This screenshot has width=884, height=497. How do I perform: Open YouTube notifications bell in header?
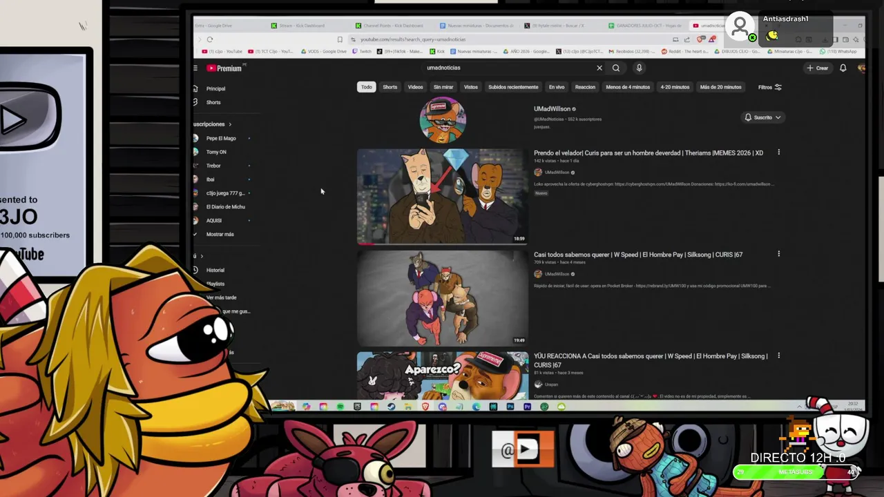click(x=843, y=68)
